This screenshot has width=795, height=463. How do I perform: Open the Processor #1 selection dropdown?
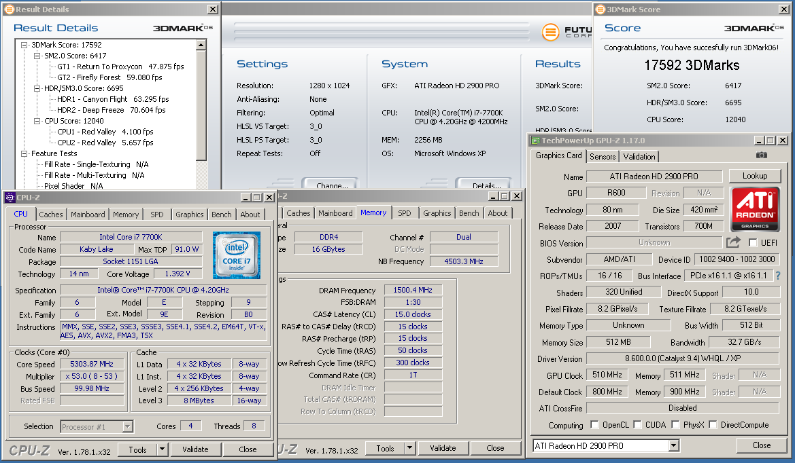128,426
